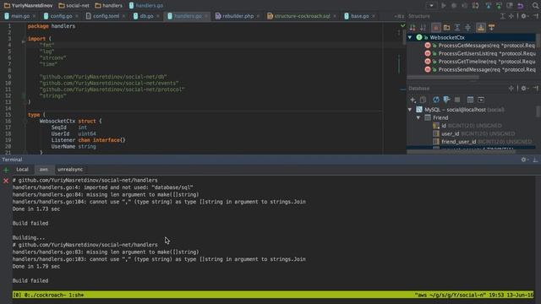This screenshot has height=304, width=541.
Task: Open config.go editor tab
Action: (61, 16)
